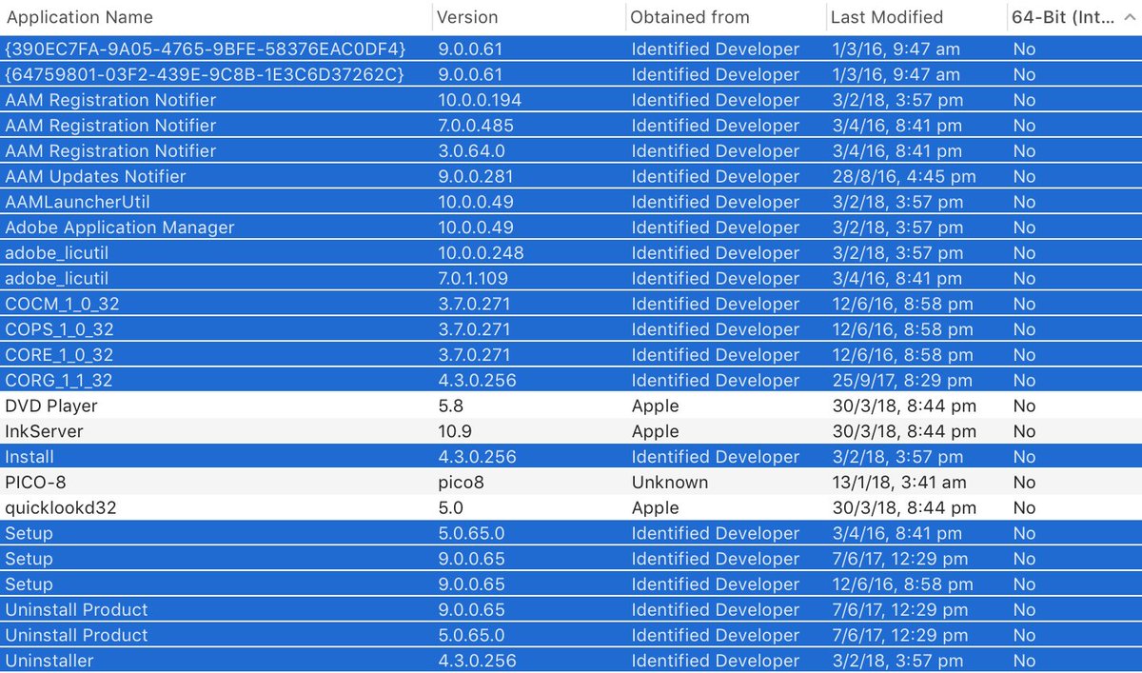Select the Adobe Application Manager row name
Viewport: 1142px width, 673px height.
point(120,228)
